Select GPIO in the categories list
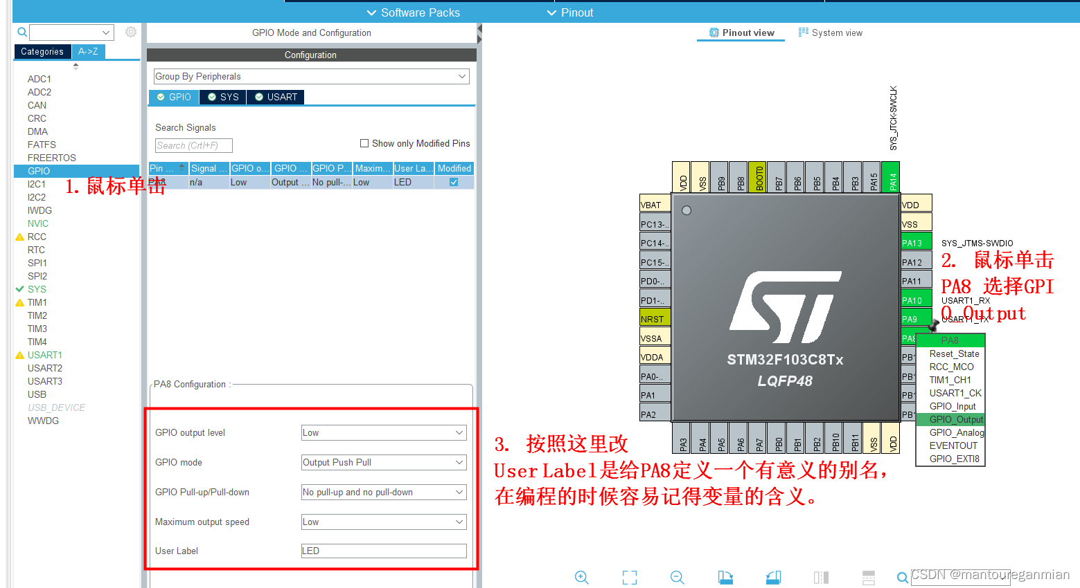This screenshot has width=1080, height=588. point(77,171)
